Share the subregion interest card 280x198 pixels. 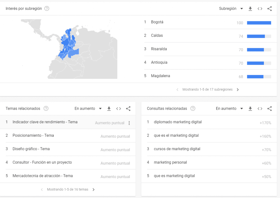269,9
